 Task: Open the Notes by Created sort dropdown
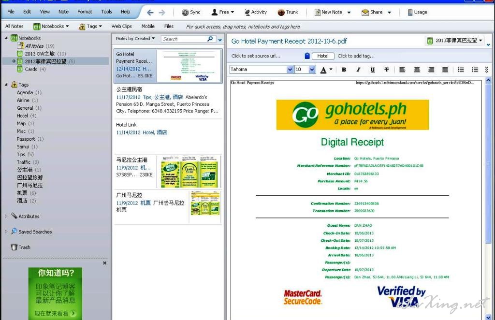135,39
